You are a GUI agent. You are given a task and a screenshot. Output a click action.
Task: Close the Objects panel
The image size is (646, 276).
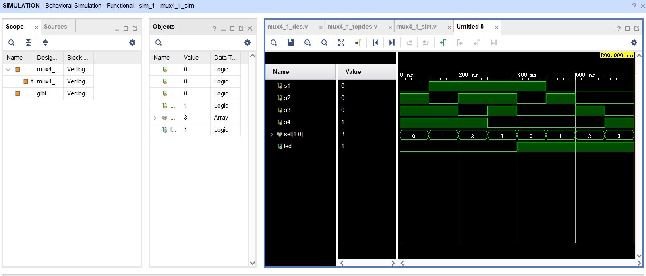(250, 29)
